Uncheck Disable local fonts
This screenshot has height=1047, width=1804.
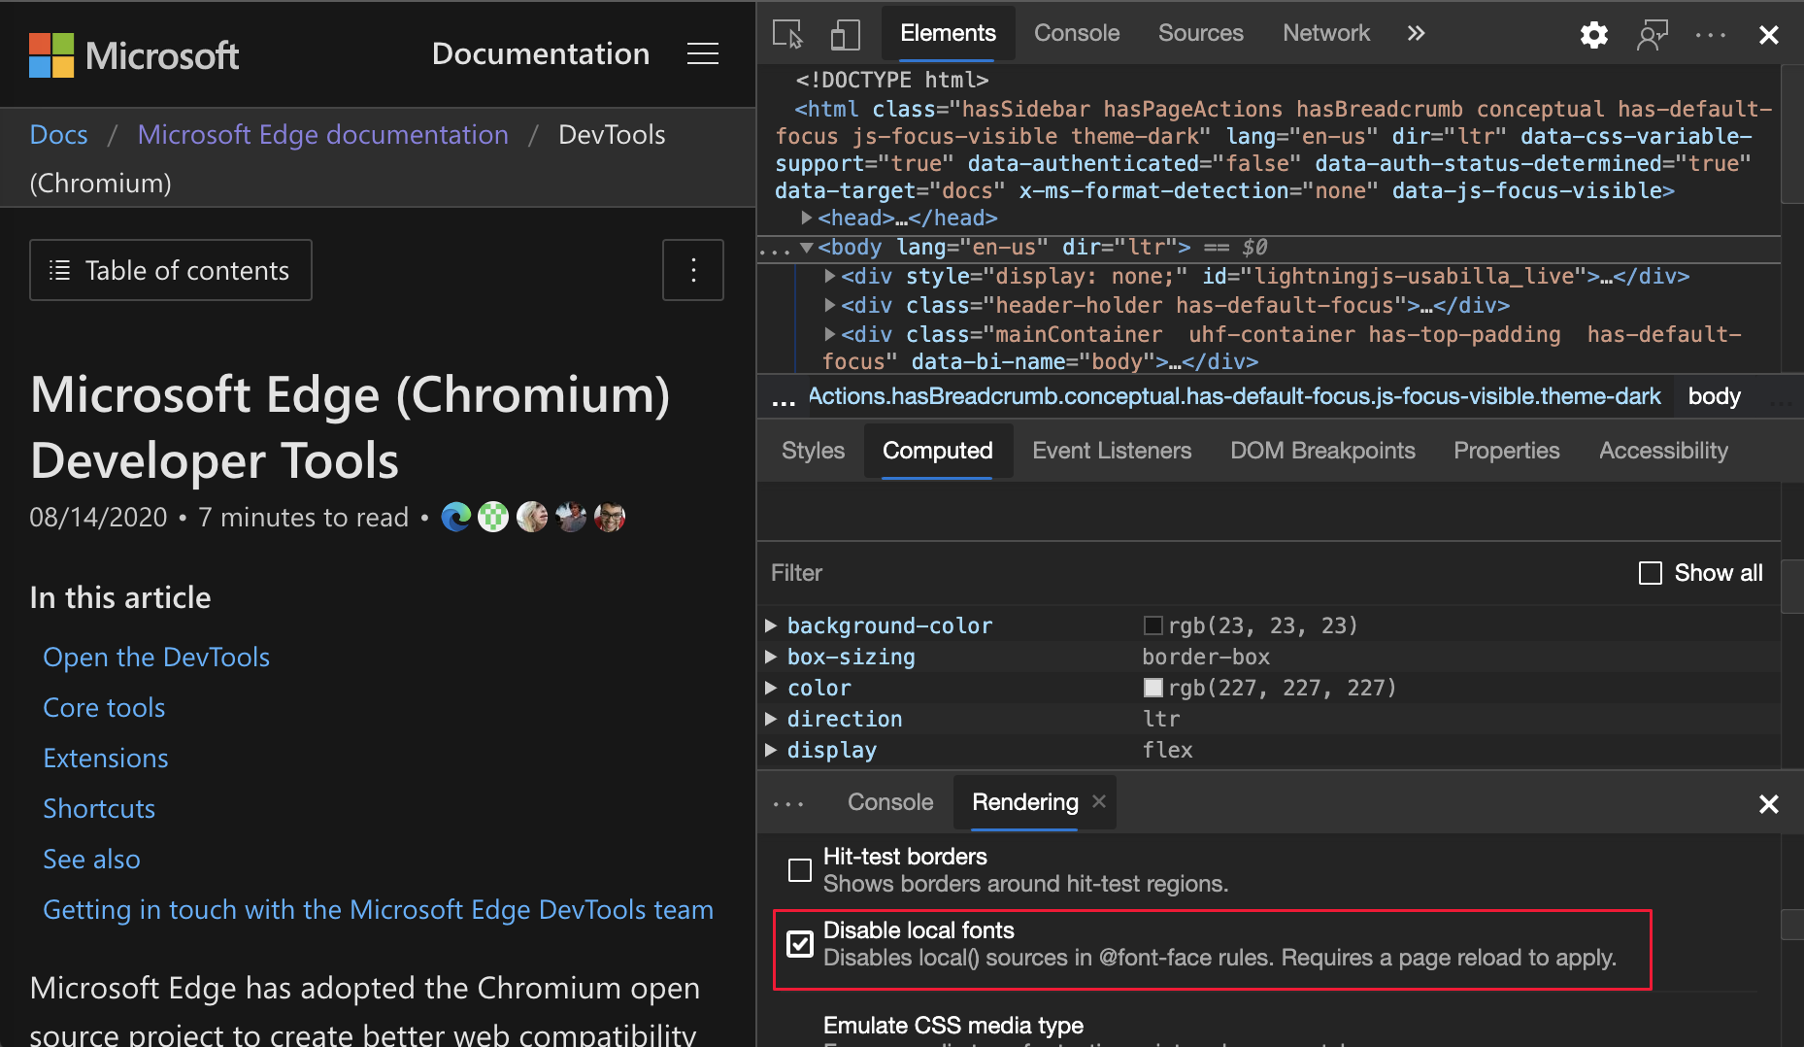tap(800, 944)
